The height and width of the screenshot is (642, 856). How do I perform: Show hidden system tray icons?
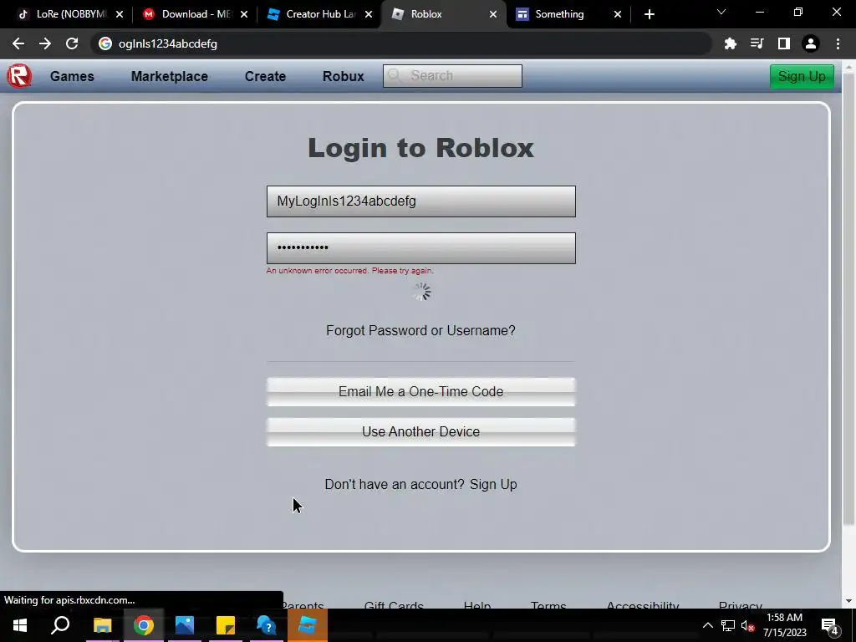707,625
